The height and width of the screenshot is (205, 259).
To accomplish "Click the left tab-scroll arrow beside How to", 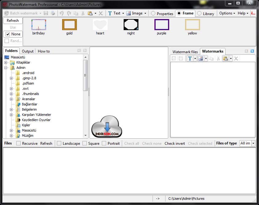I will click(79, 50).
